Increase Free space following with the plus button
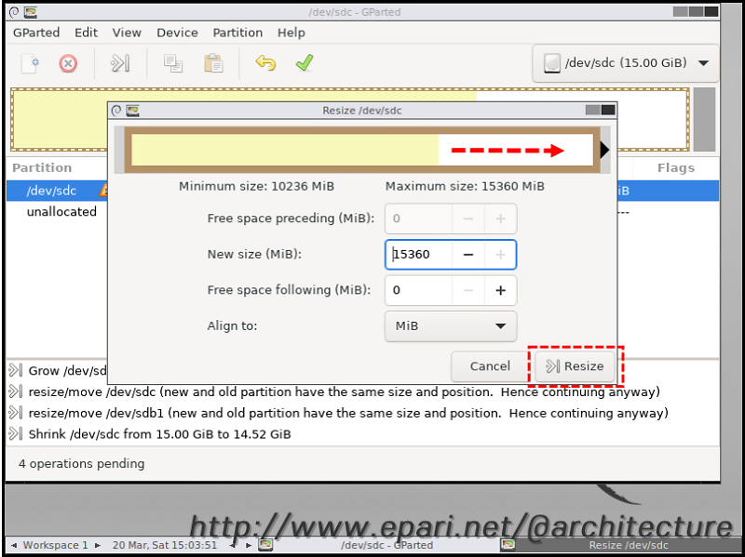 (500, 290)
